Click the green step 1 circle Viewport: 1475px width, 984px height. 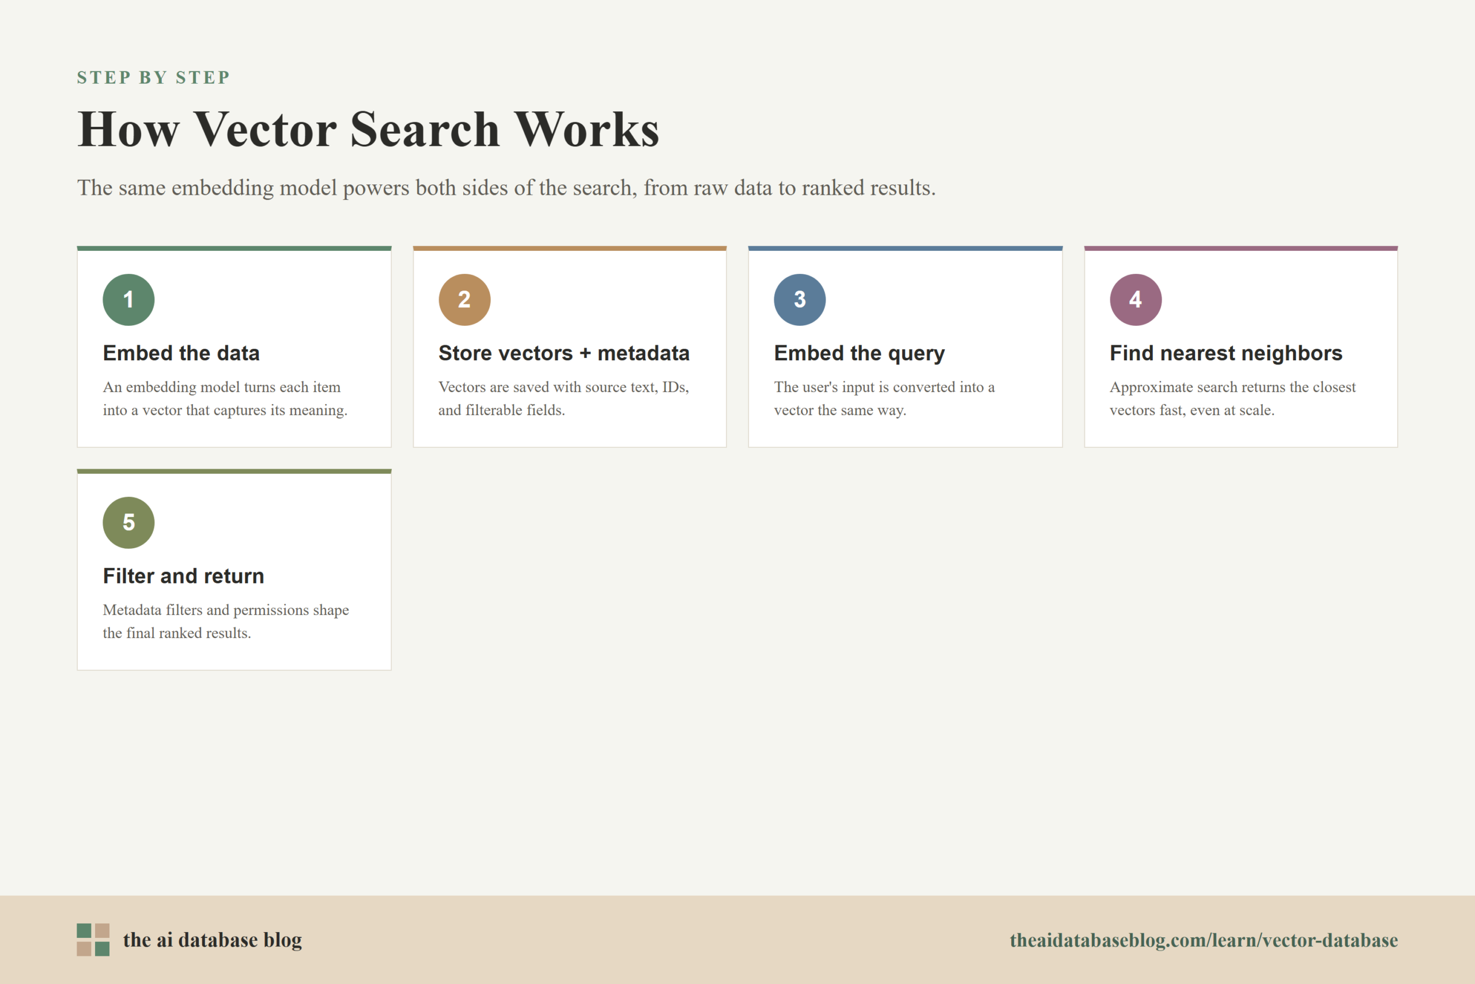pyautogui.click(x=128, y=299)
